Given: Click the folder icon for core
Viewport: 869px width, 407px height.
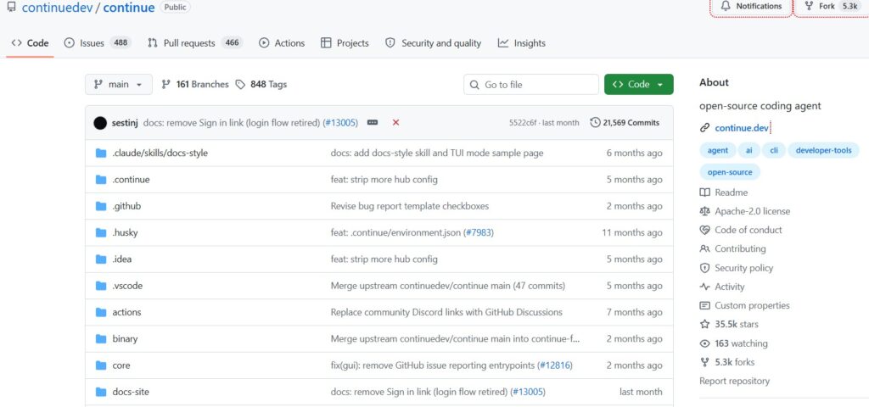Looking at the screenshot, I should click(x=101, y=365).
